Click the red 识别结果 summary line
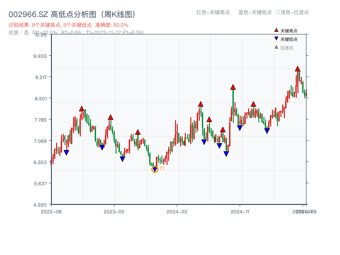This screenshot has height=255, width=340. click(68, 25)
